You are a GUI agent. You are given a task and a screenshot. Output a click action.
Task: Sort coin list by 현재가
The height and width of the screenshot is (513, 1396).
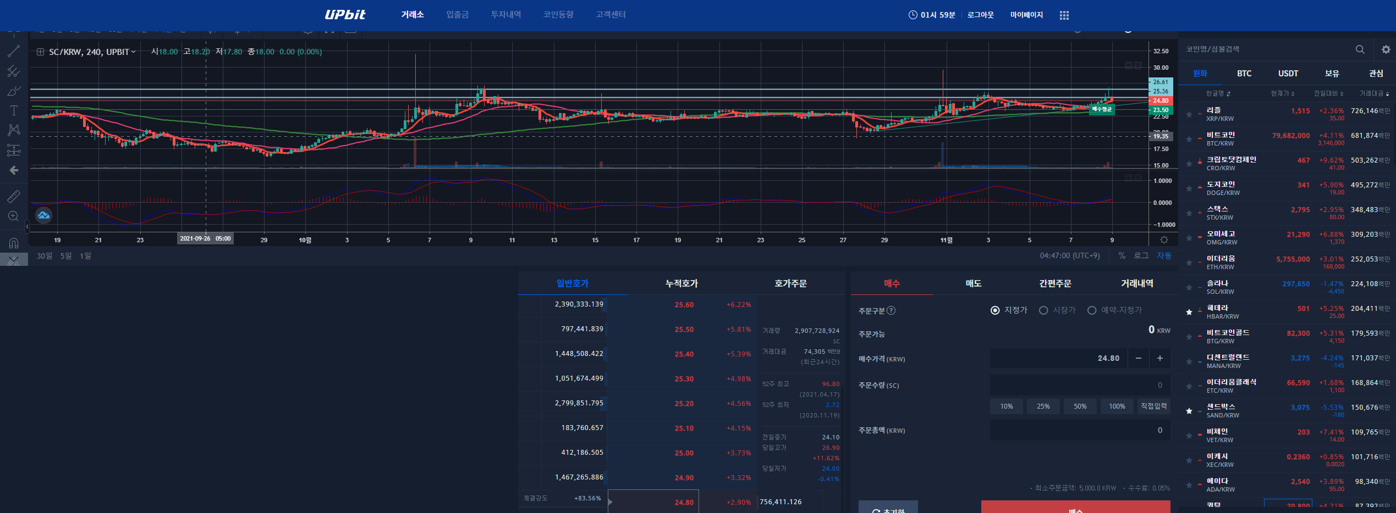pos(1282,94)
